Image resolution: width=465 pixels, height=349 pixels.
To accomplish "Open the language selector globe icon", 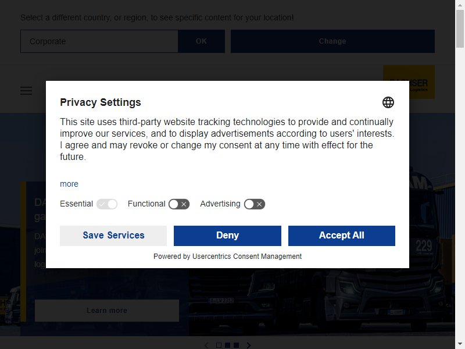I will tap(388, 102).
